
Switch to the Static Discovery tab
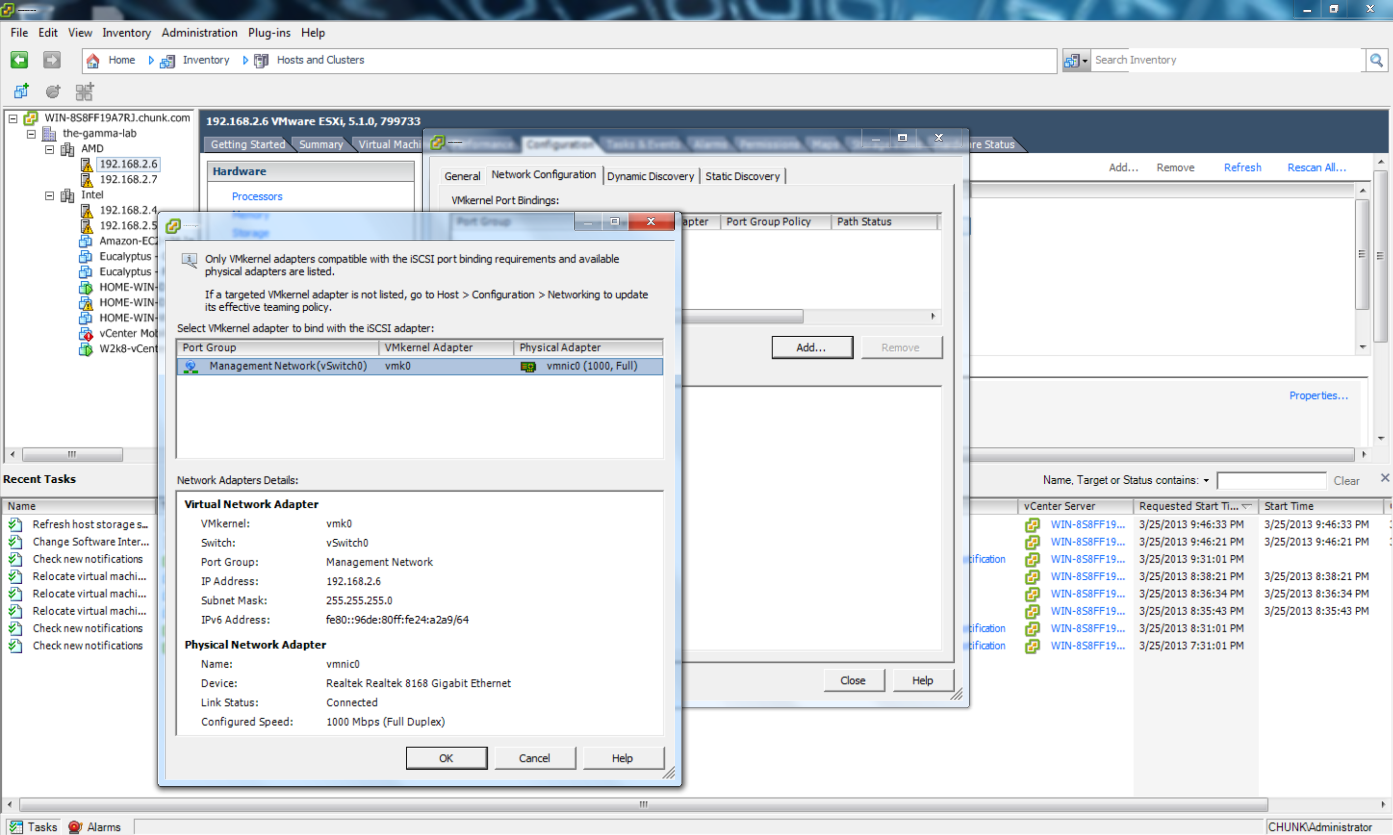click(x=742, y=177)
